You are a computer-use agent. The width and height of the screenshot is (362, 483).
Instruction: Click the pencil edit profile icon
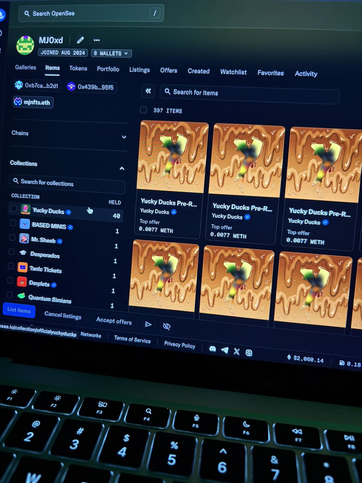80,40
